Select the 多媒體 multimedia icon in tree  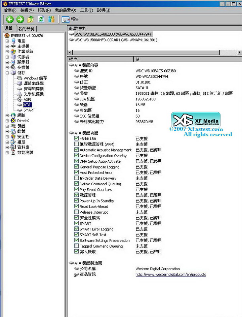point(13,67)
